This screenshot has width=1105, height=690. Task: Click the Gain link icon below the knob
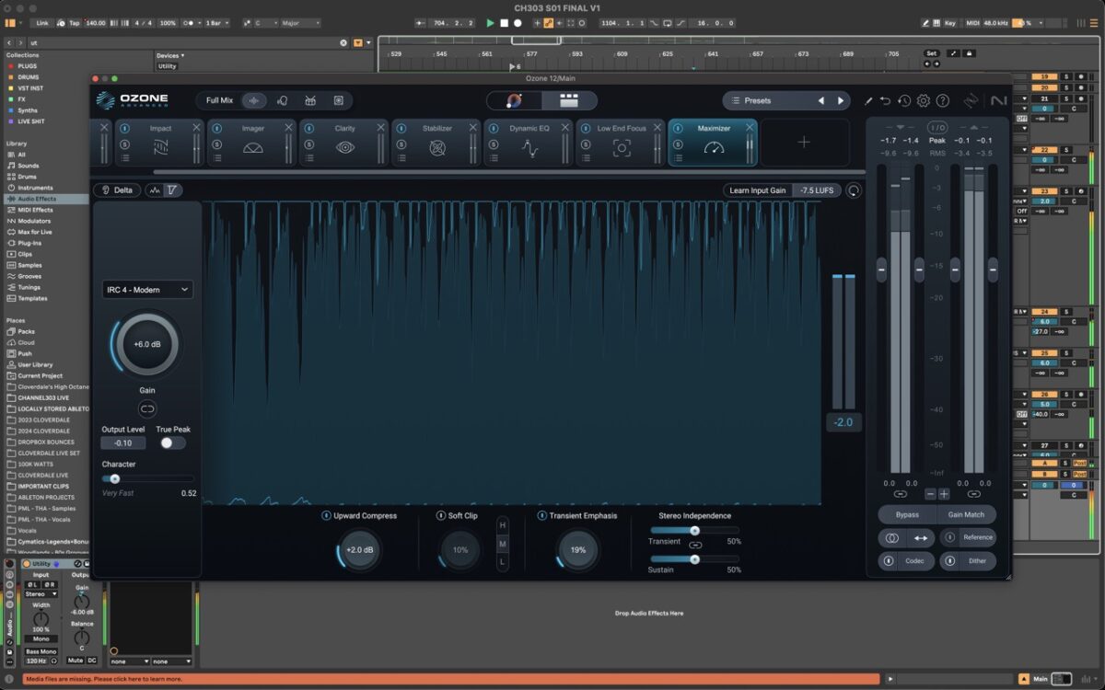click(147, 408)
